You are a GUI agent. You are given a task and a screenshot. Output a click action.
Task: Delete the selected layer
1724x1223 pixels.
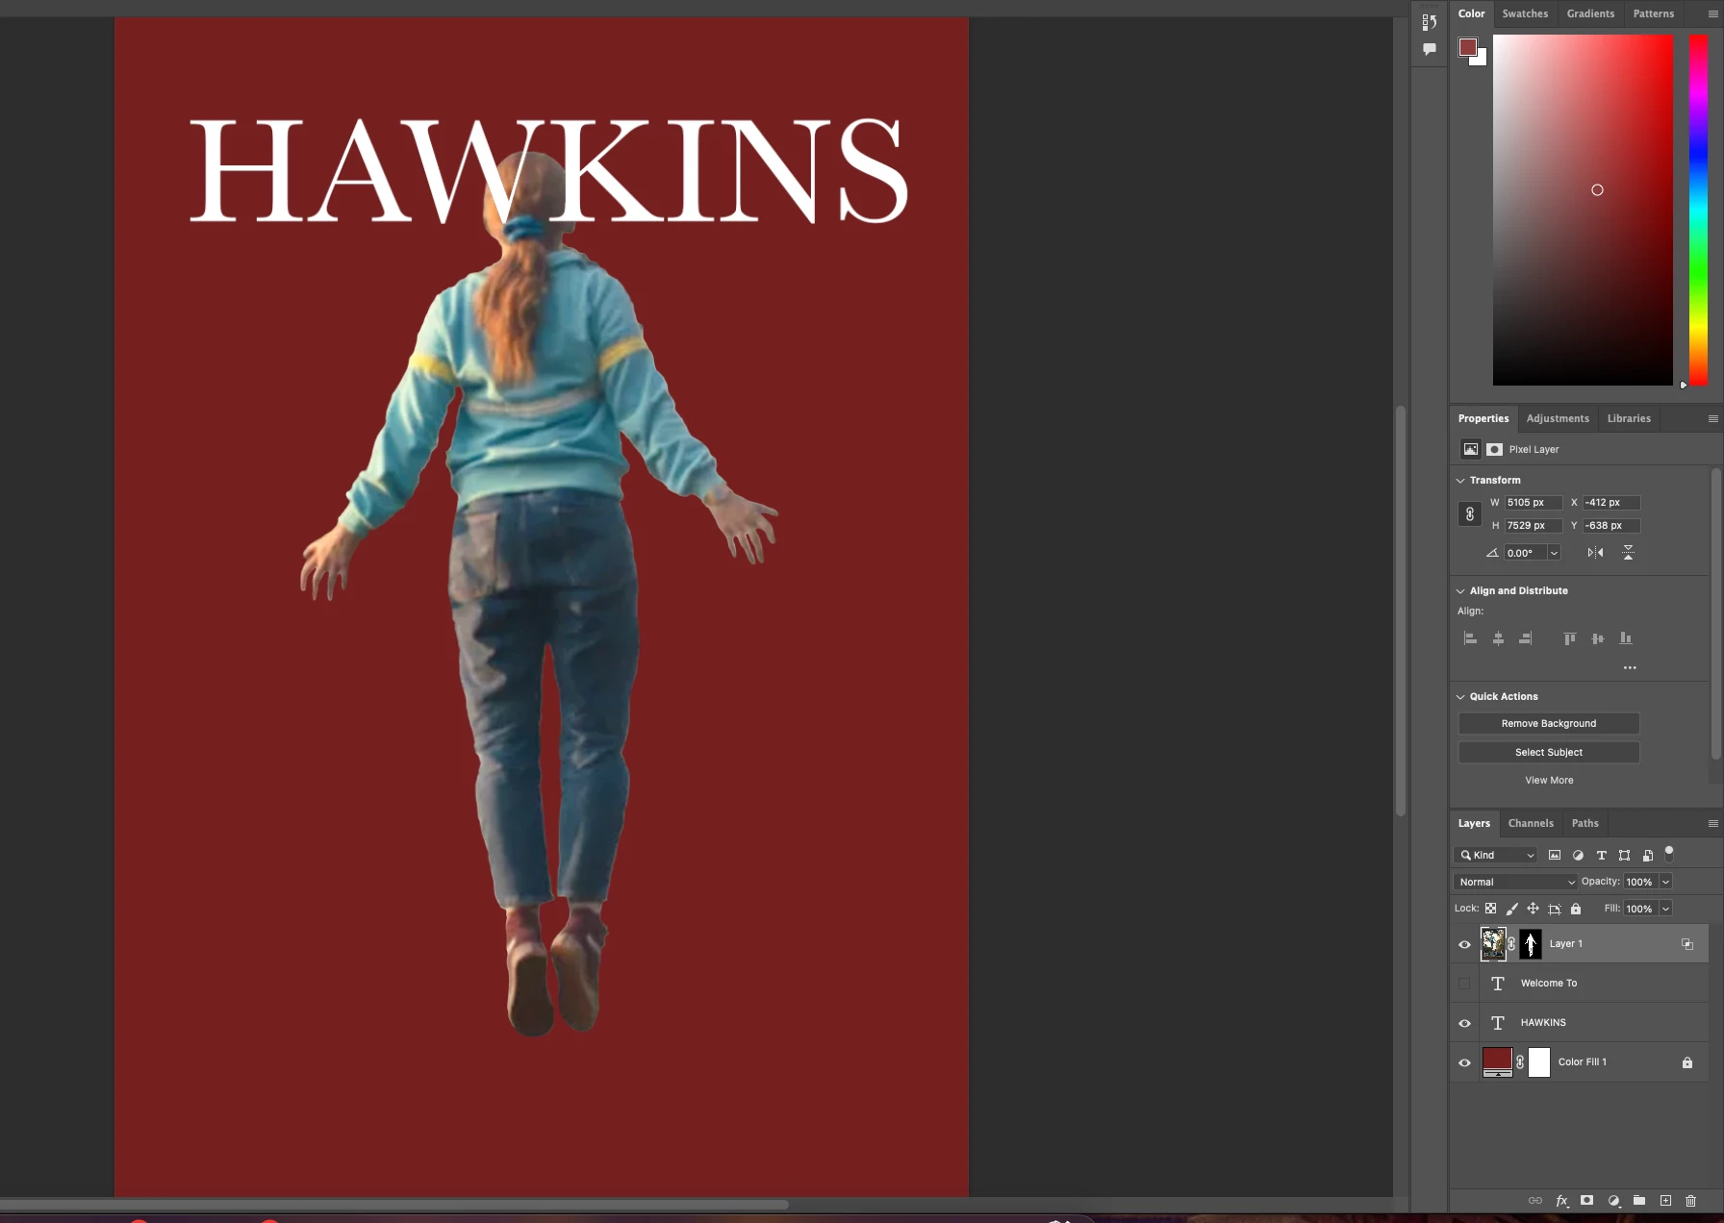click(x=1691, y=1201)
